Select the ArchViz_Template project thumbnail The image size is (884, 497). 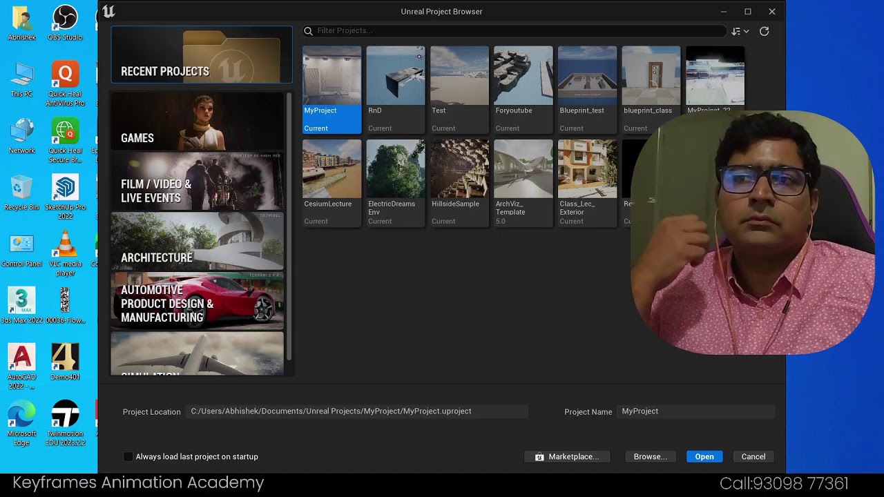[523, 183]
